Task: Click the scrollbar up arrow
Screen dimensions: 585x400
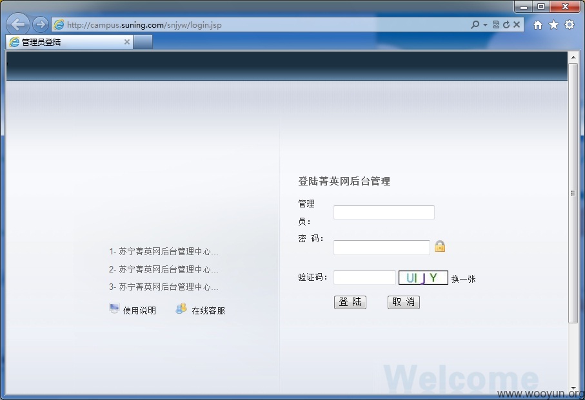Action: [573, 57]
